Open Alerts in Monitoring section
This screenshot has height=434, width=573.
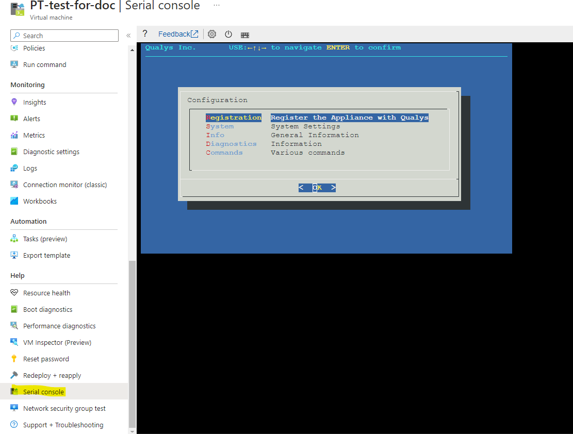(x=31, y=119)
